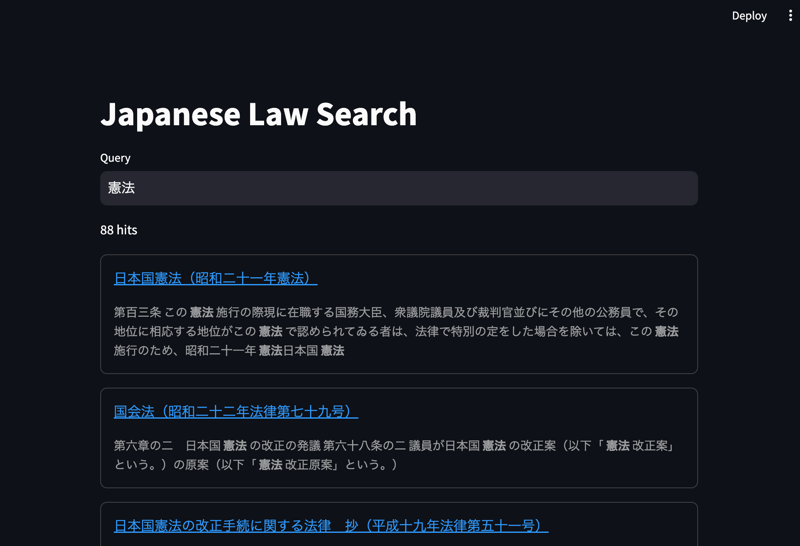Open the three-dot Streamlit options menu
The image size is (800, 546).
pyautogui.click(x=790, y=16)
